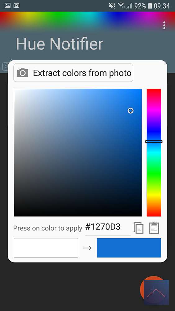Paste color from clipboard icon
The height and width of the screenshot is (311, 175).
pos(154,228)
